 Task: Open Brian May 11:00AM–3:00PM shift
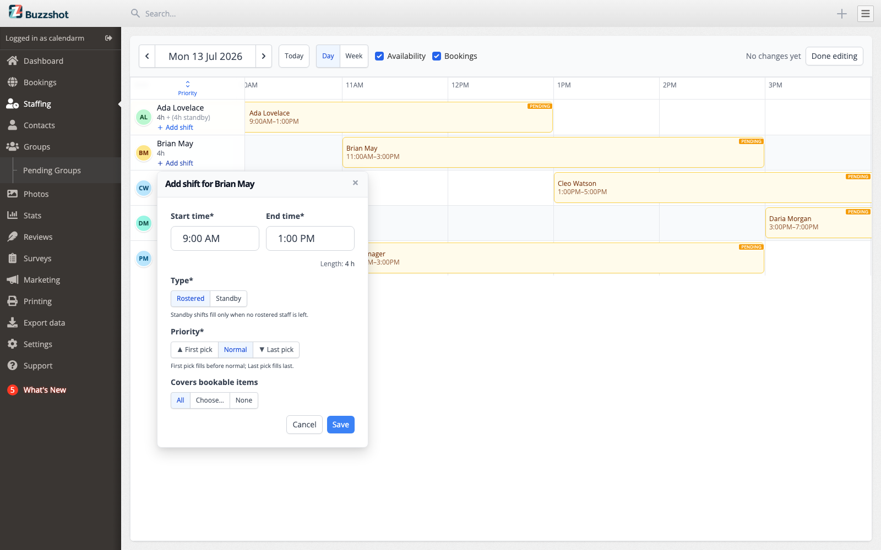(x=553, y=152)
